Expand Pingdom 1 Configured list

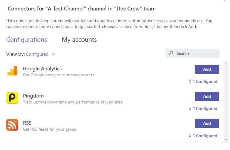[x=203, y=109]
